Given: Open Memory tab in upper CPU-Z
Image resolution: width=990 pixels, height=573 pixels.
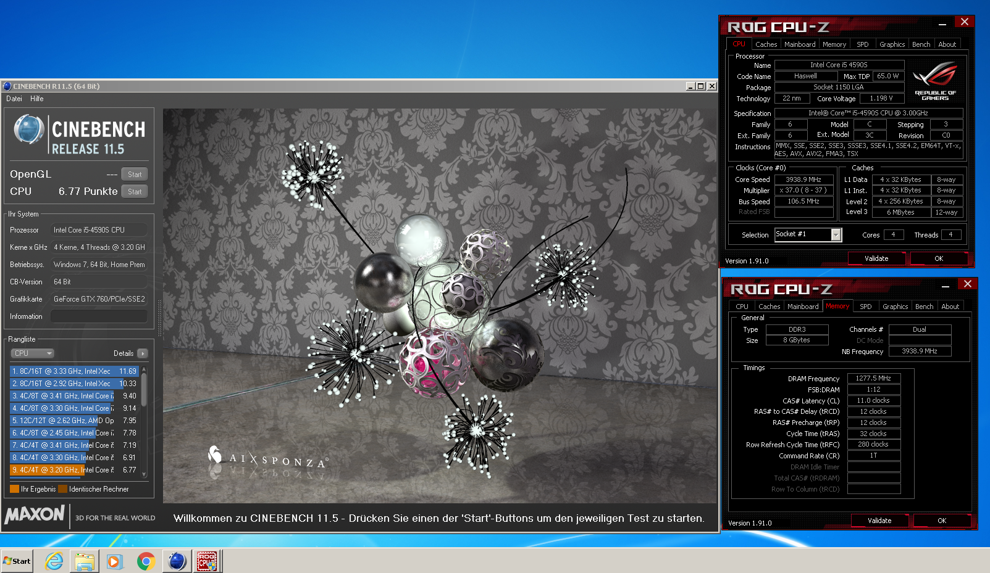Looking at the screenshot, I should pos(834,44).
